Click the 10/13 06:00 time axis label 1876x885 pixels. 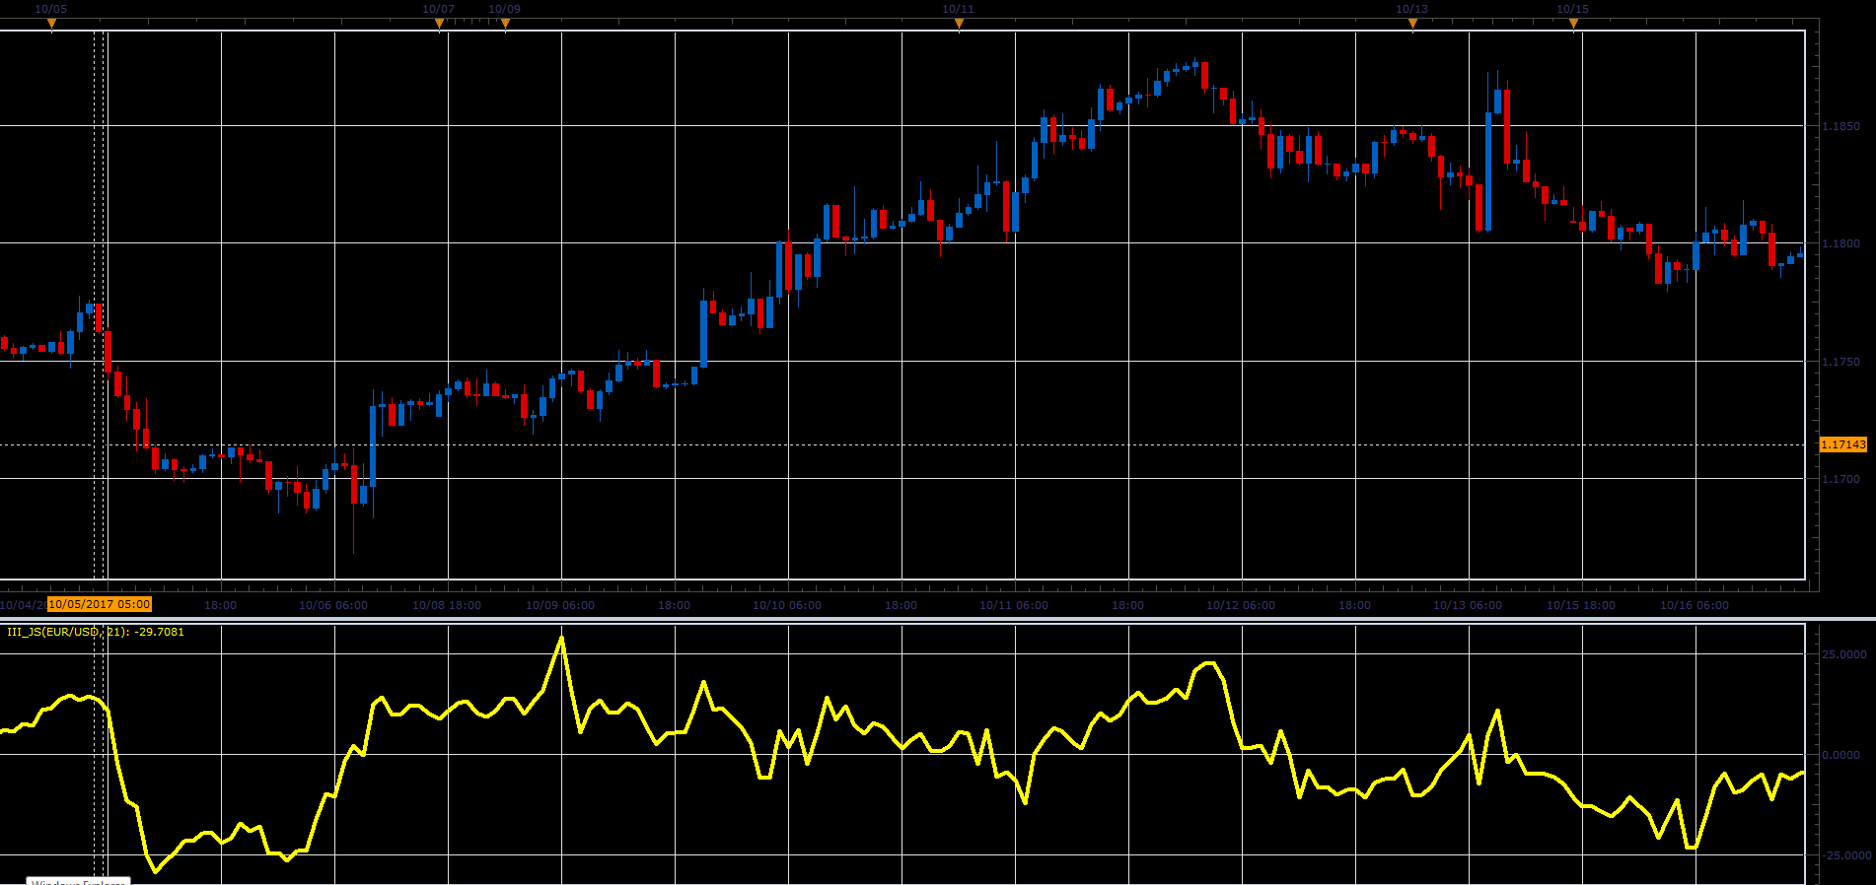[x=1468, y=605]
